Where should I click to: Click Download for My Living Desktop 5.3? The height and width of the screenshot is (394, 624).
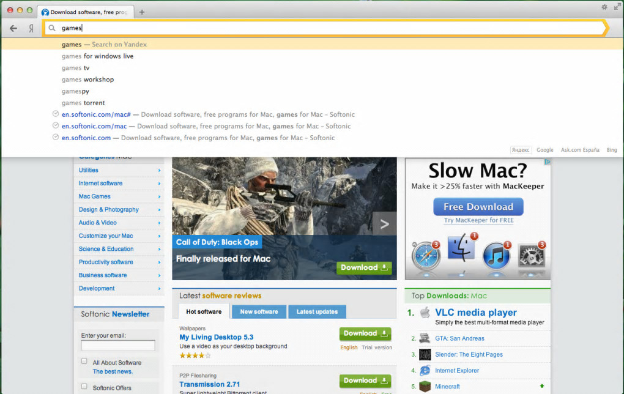click(365, 333)
